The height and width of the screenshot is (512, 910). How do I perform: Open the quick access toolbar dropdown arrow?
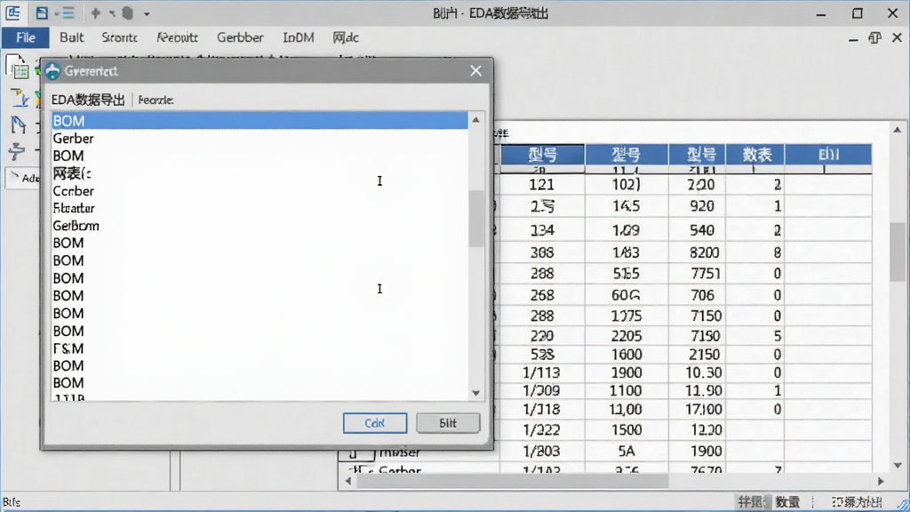[x=147, y=13]
